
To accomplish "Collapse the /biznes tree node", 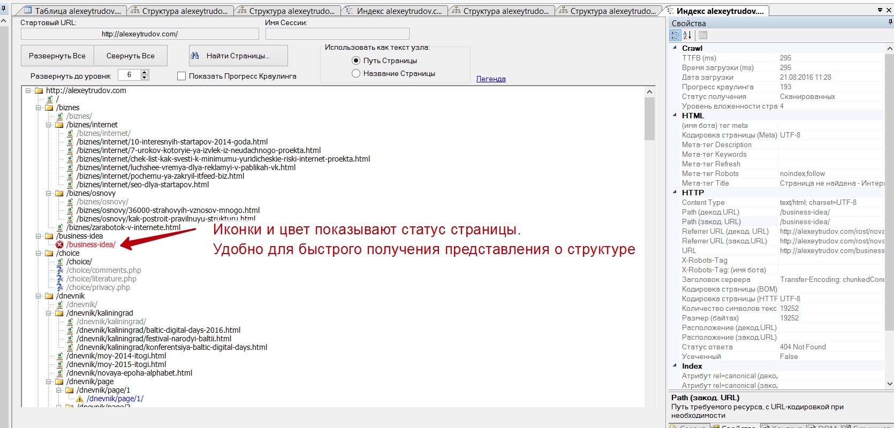I will (39, 108).
